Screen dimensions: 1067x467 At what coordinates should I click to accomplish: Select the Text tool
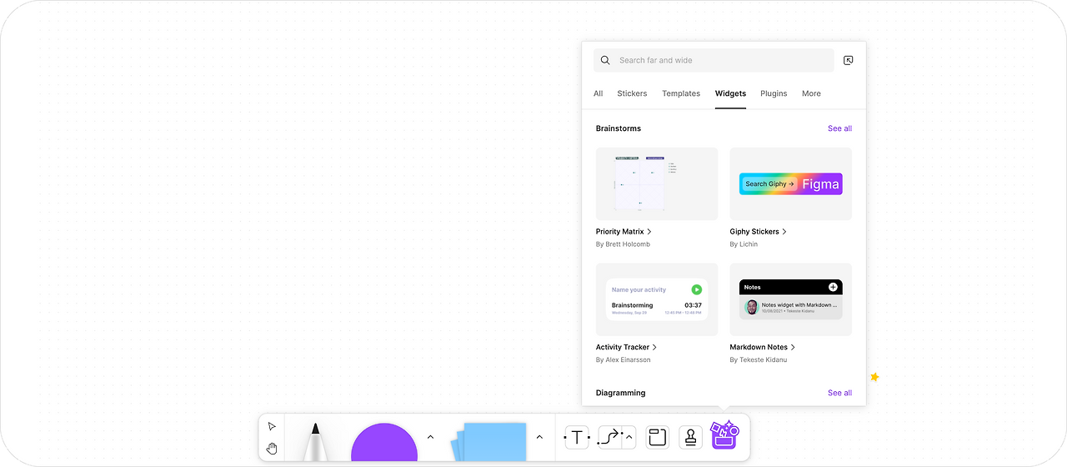[577, 437]
